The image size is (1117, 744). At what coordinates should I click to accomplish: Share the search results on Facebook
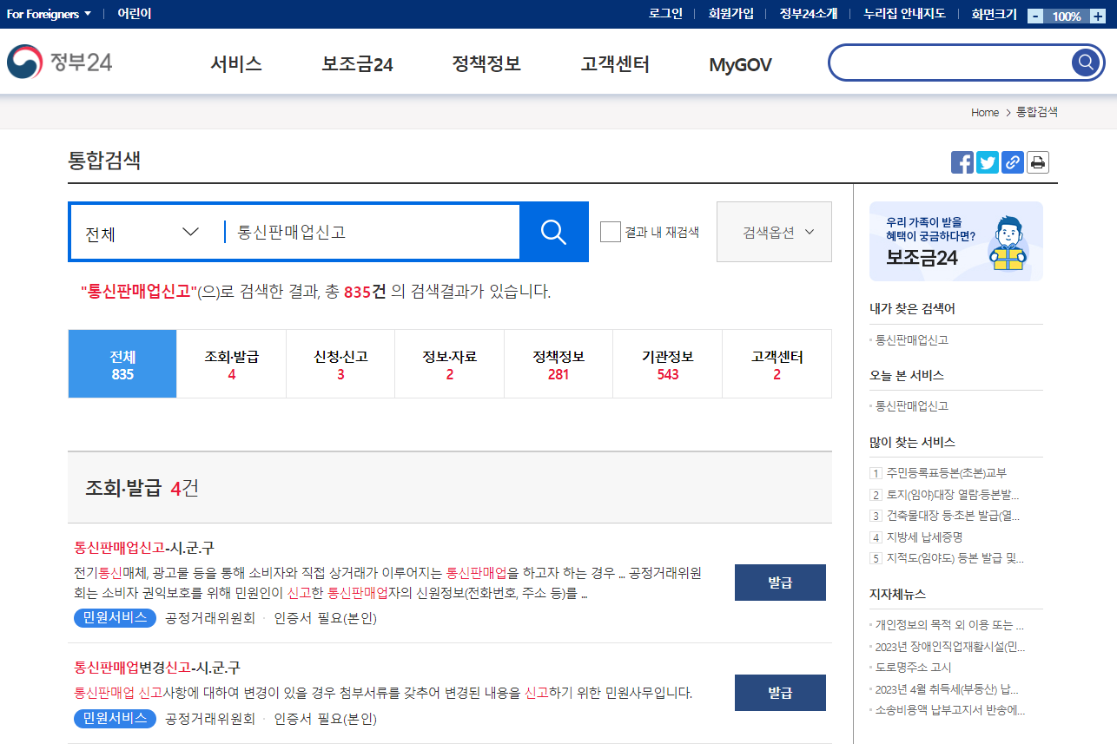962,161
